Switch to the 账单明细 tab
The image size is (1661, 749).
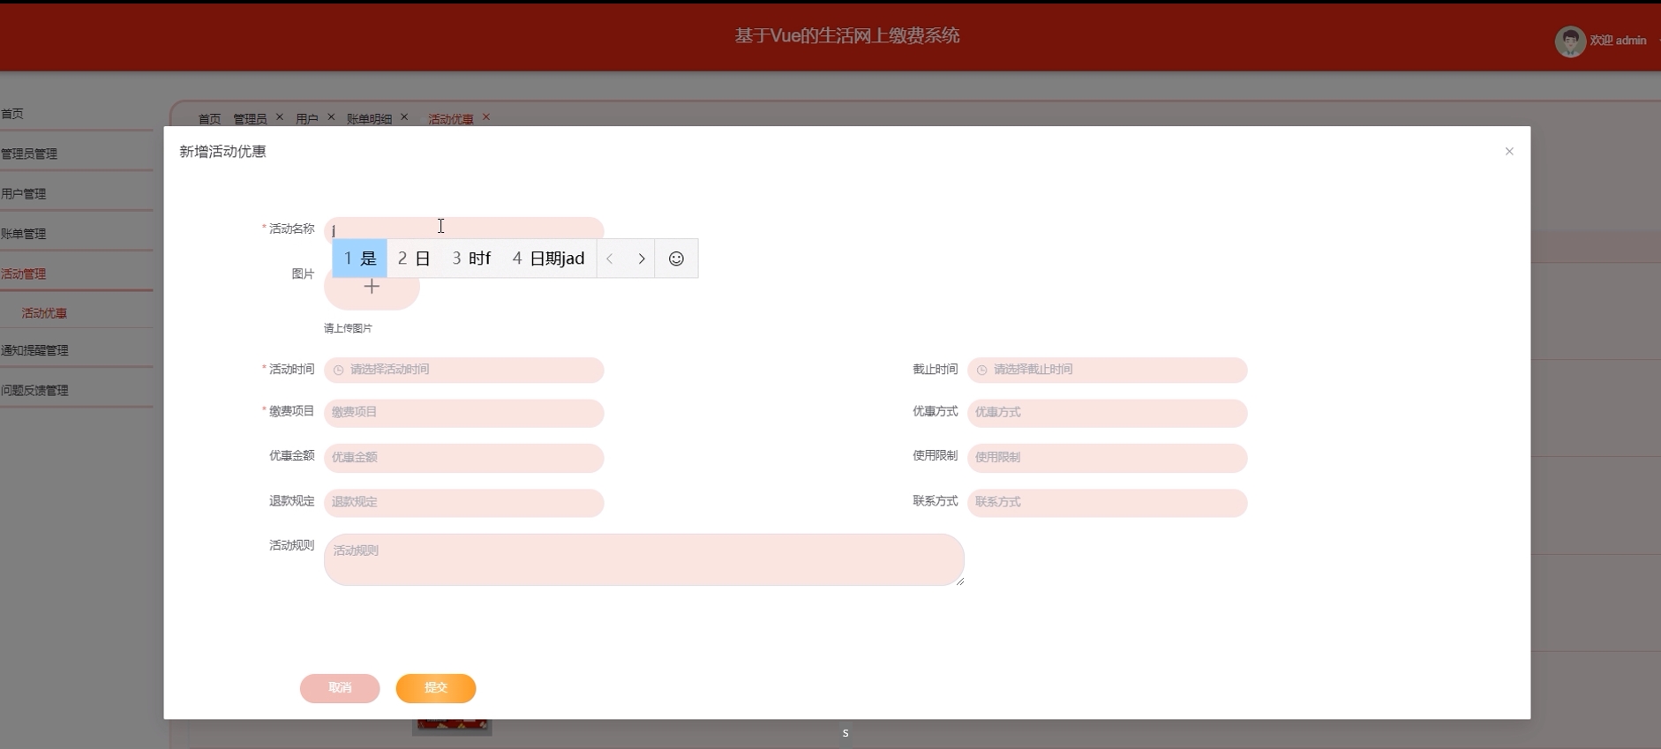(x=369, y=119)
